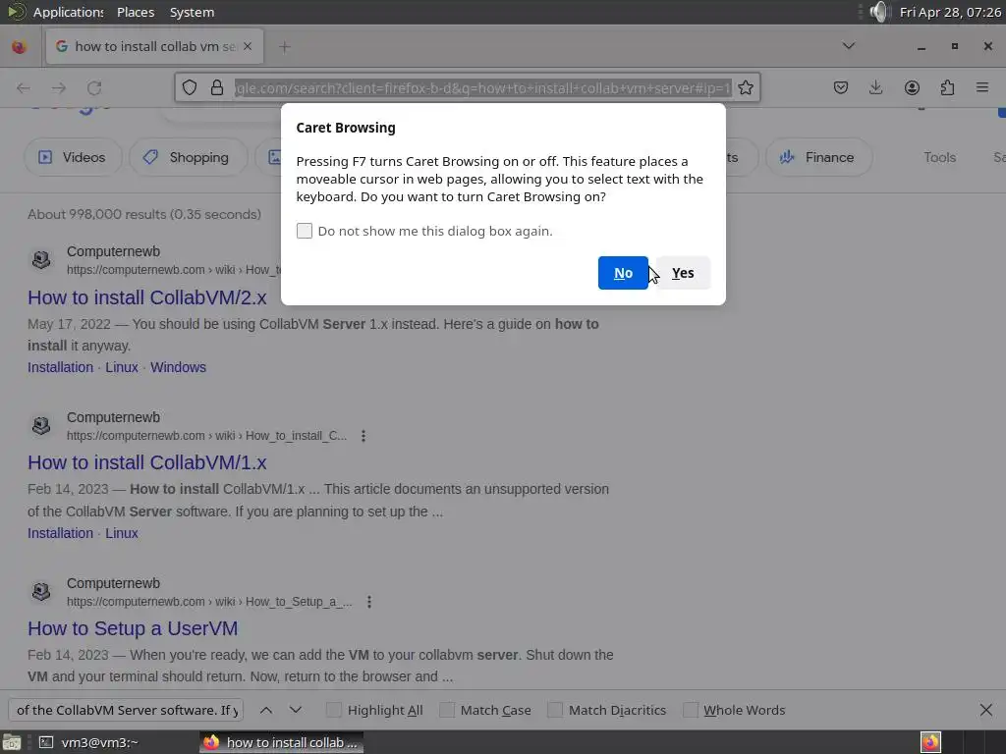The width and height of the screenshot is (1006, 754).
Task: Open 'How to install CollabVM/1.x' result
Action: click(x=147, y=463)
